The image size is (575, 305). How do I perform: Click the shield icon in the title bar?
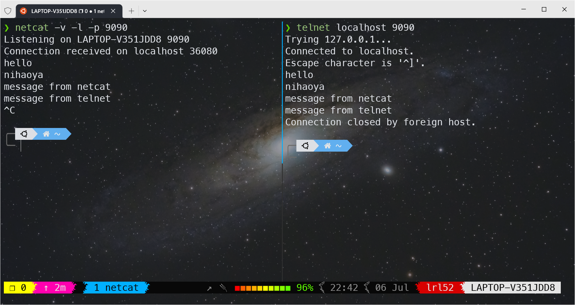tap(8, 11)
